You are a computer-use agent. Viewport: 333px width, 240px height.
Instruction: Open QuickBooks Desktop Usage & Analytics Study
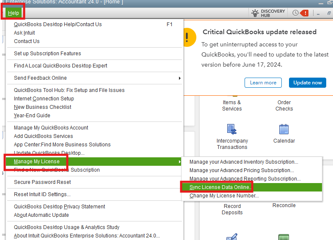click(95, 227)
